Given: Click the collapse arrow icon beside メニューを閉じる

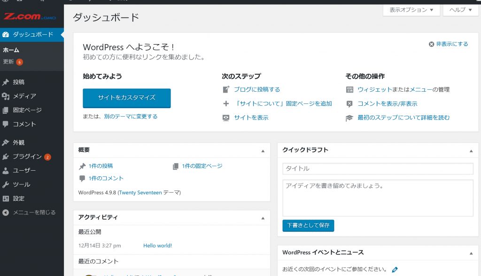Looking at the screenshot, I should (6, 213).
